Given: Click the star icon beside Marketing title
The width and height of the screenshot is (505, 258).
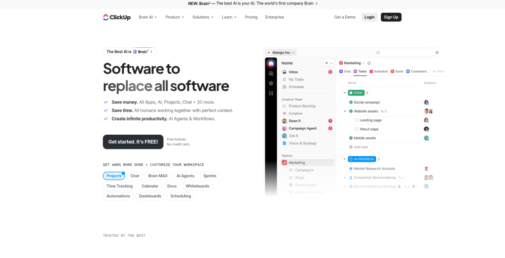Looking at the screenshot, I should click(x=369, y=63).
